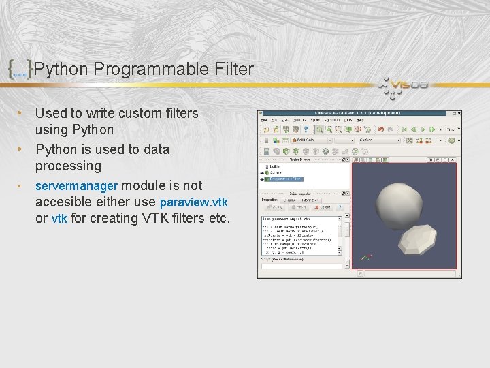Click the Select cells on surface icon

click(329, 129)
